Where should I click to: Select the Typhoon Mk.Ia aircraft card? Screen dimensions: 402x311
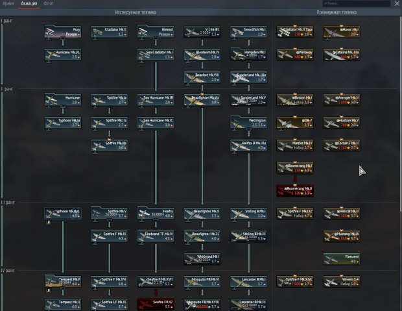63,123
